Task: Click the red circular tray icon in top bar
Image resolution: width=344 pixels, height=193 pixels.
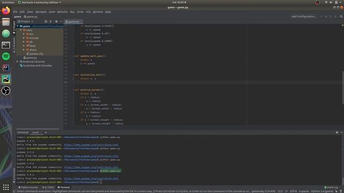Action: pos(318,2)
